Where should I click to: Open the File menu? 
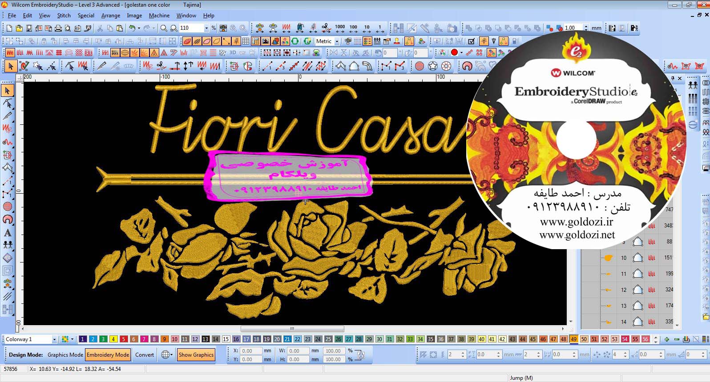12,16
